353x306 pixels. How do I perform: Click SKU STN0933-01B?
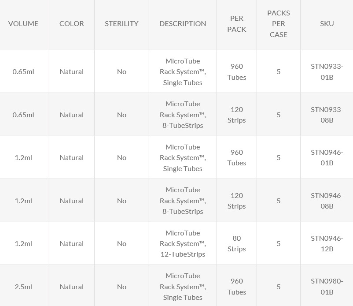click(x=327, y=72)
